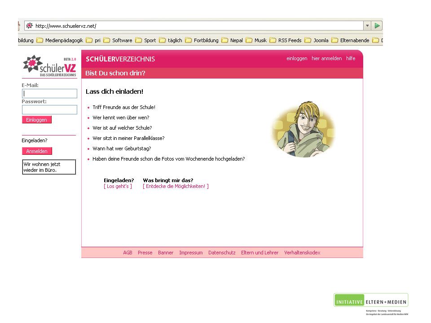
Task: Open the hilfe link in header
Action: 351,58
